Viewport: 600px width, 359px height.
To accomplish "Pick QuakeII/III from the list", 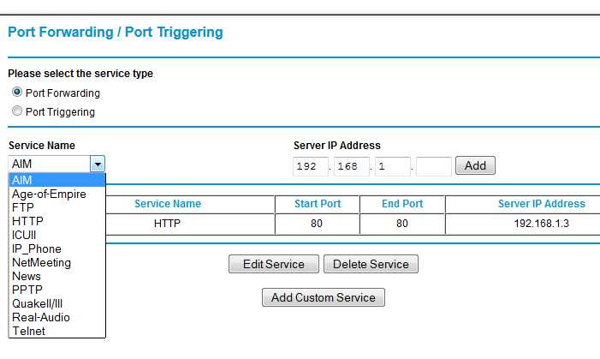I will tap(57, 304).
